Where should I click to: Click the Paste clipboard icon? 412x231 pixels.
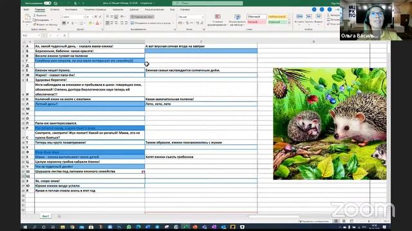(27, 18)
